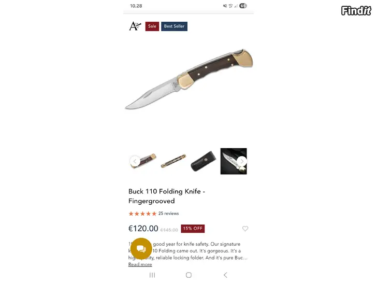Click the red Sale badge
The image size is (377, 283).
pos(152,26)
